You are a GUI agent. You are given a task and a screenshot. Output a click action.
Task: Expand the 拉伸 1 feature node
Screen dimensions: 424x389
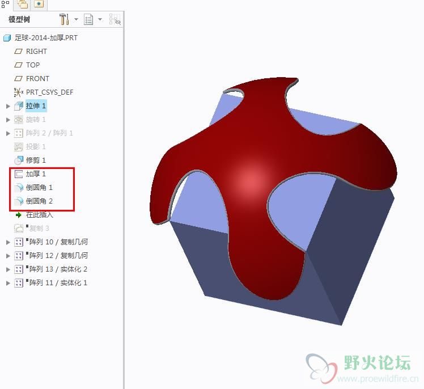(8, 106)
